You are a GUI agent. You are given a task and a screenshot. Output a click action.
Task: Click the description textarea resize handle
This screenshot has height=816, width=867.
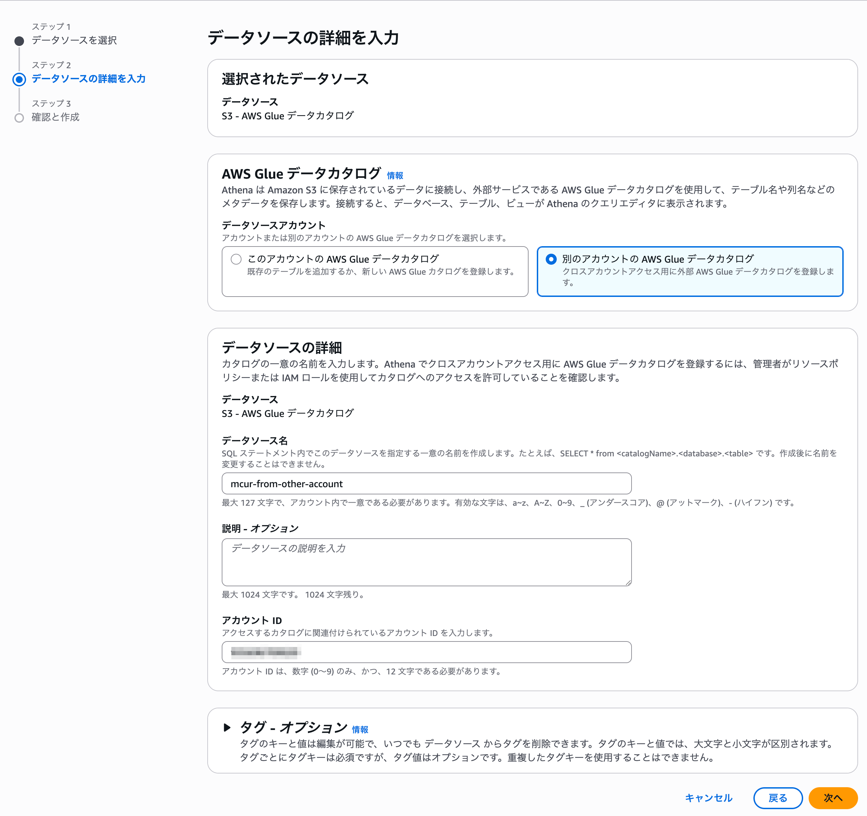[x=628, y=583]
